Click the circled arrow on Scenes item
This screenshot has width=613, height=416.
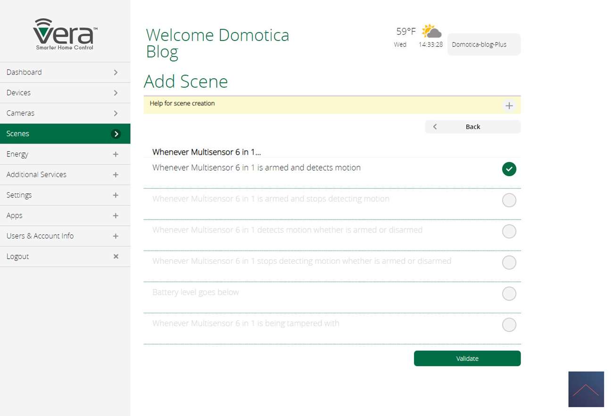[116, 134]
